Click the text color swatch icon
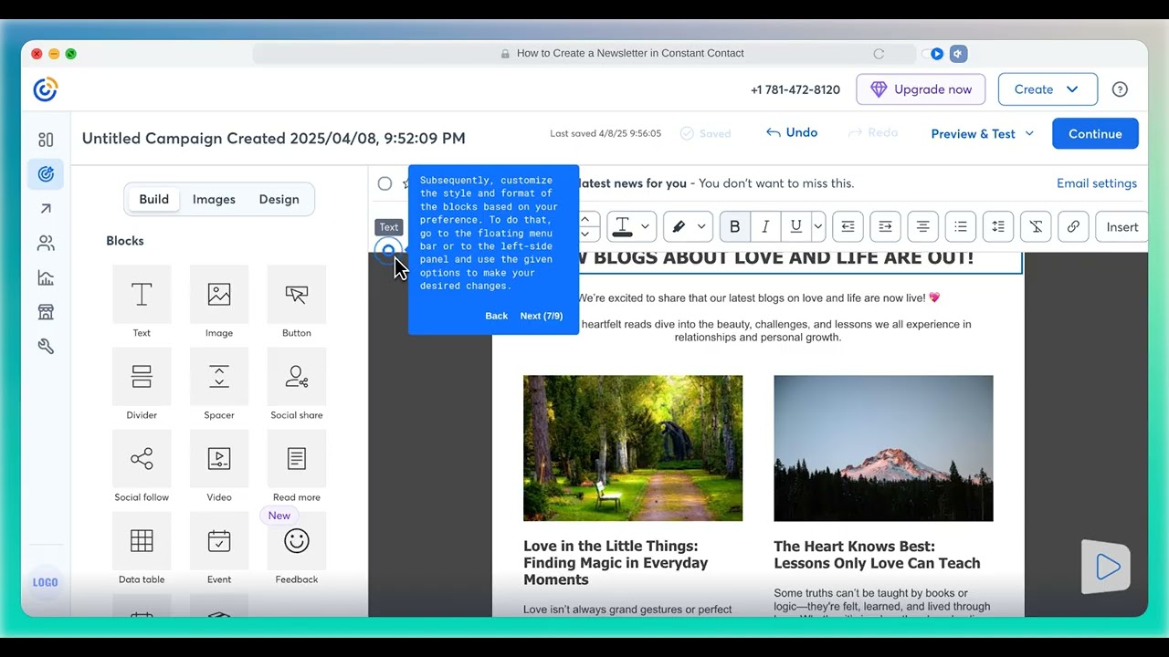This screenshot has height=657, width=1169. [x=623, y=226]
